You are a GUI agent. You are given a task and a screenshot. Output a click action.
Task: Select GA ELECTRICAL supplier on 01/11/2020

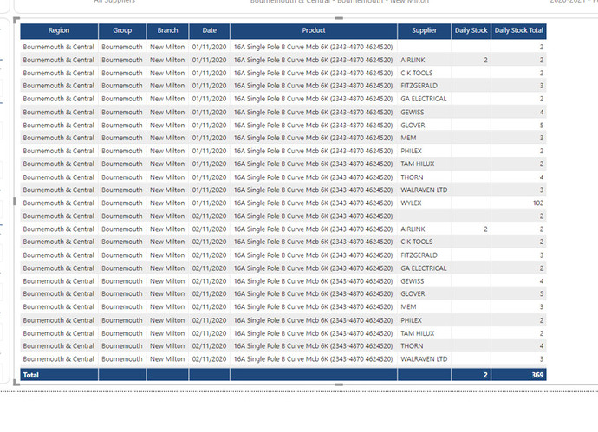click(x=423, y=99)
